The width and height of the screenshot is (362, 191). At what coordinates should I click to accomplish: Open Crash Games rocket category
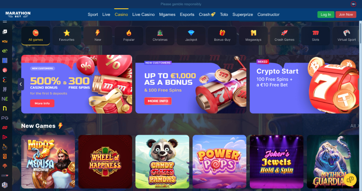click(285, 36)
